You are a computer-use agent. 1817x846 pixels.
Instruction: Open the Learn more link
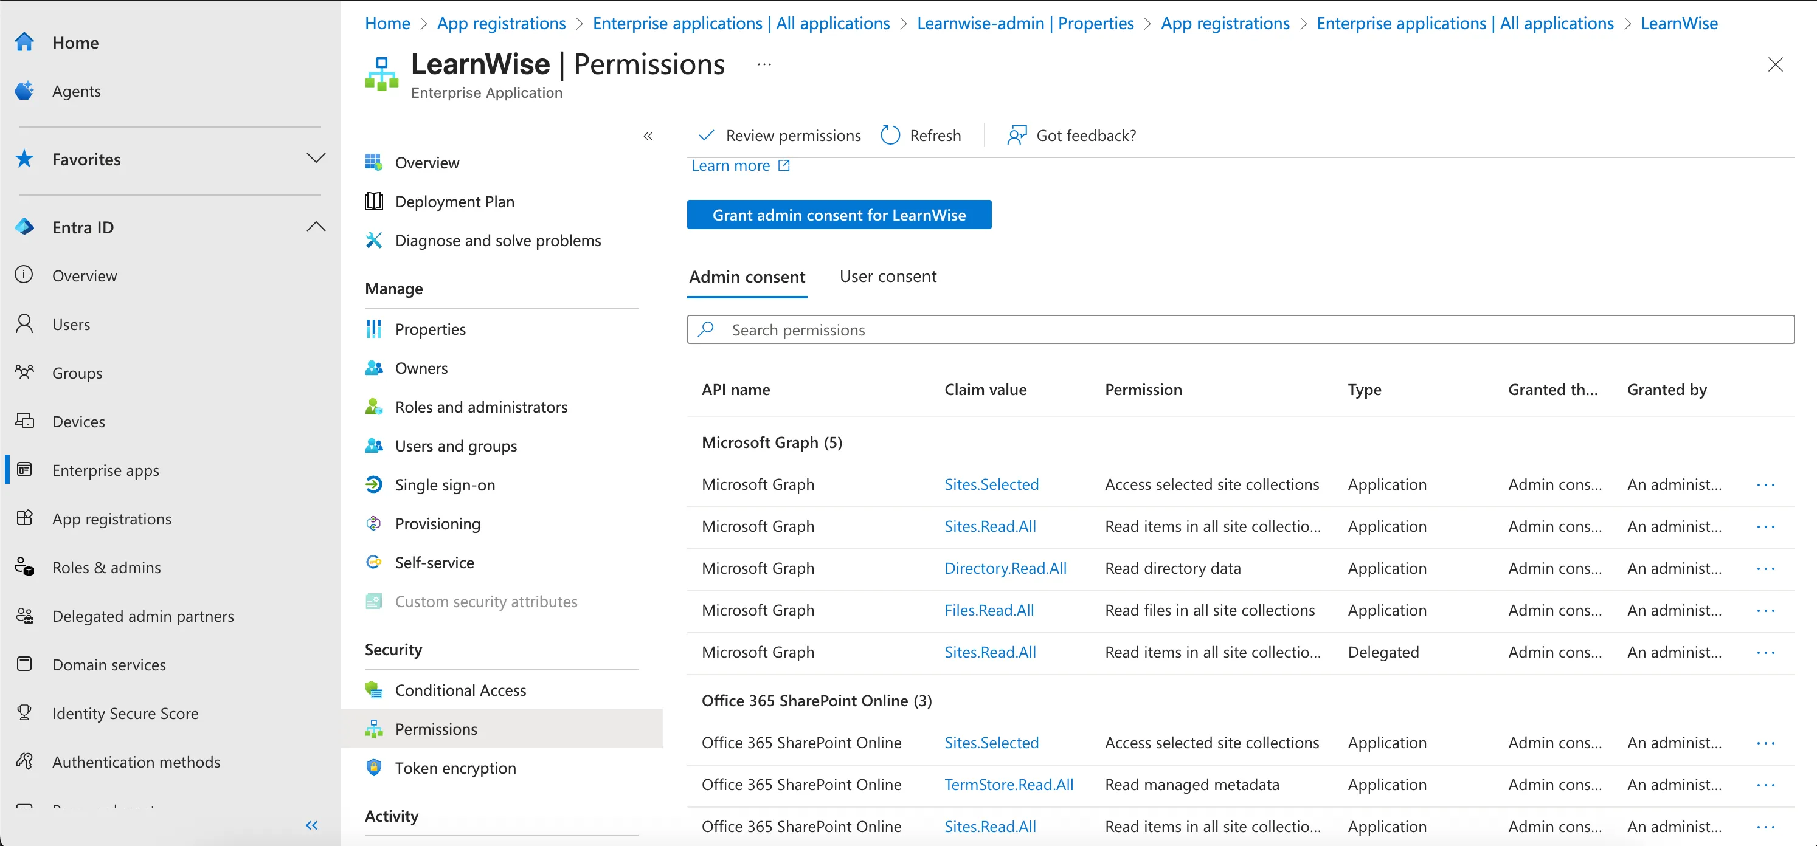pyautogui.click(x=740, y=166)
